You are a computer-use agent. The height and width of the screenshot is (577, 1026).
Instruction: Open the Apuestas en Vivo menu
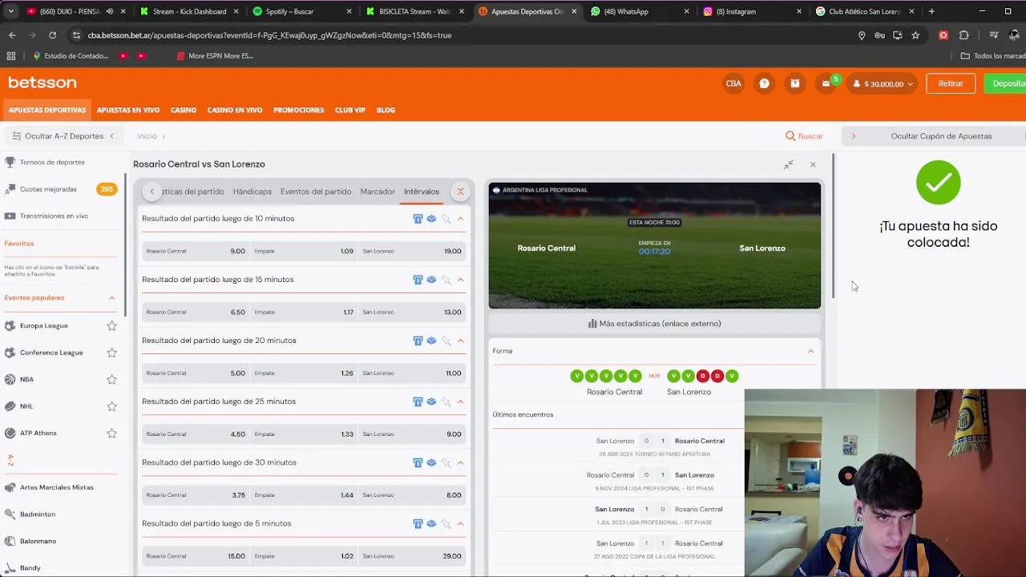[x=128, y=110]
